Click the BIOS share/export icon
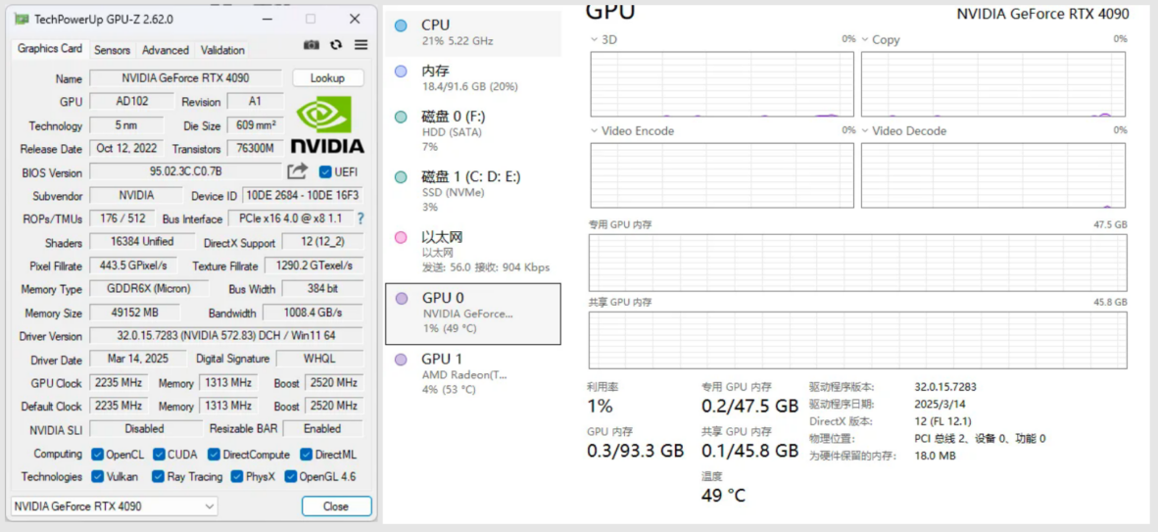 tap(298, 171)
